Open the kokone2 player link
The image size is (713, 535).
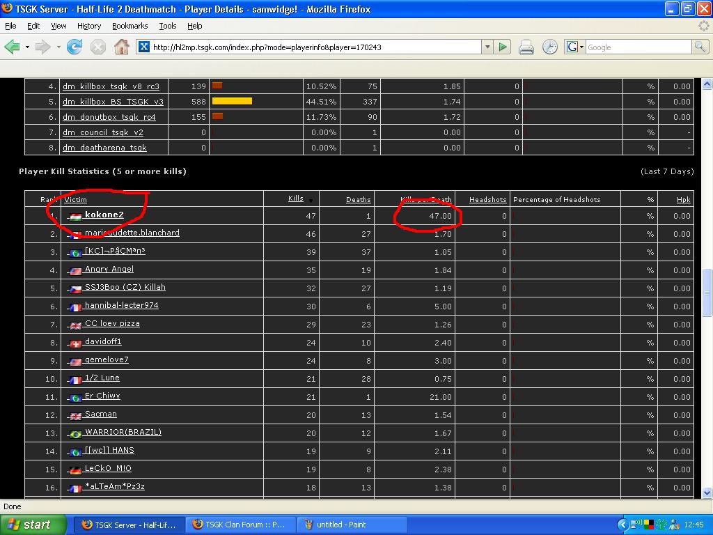(104, 215)
